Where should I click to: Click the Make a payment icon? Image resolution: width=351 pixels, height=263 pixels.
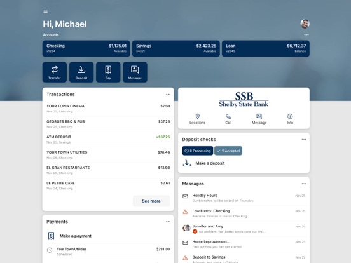pyautogui.click(x=52, y=236)
